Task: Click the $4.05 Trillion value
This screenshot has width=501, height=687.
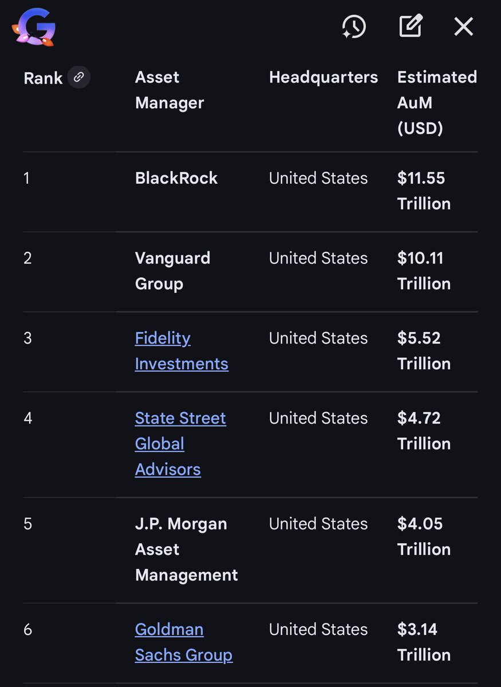Action: coord(424,536)
